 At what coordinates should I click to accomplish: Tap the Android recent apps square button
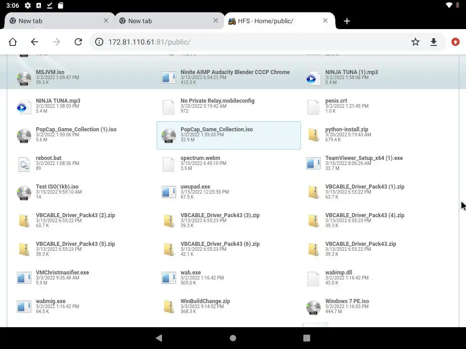(x=306, y=338)
